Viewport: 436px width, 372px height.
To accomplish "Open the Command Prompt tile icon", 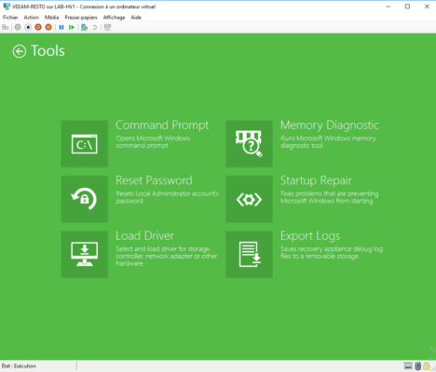I will tap(85, 144).
